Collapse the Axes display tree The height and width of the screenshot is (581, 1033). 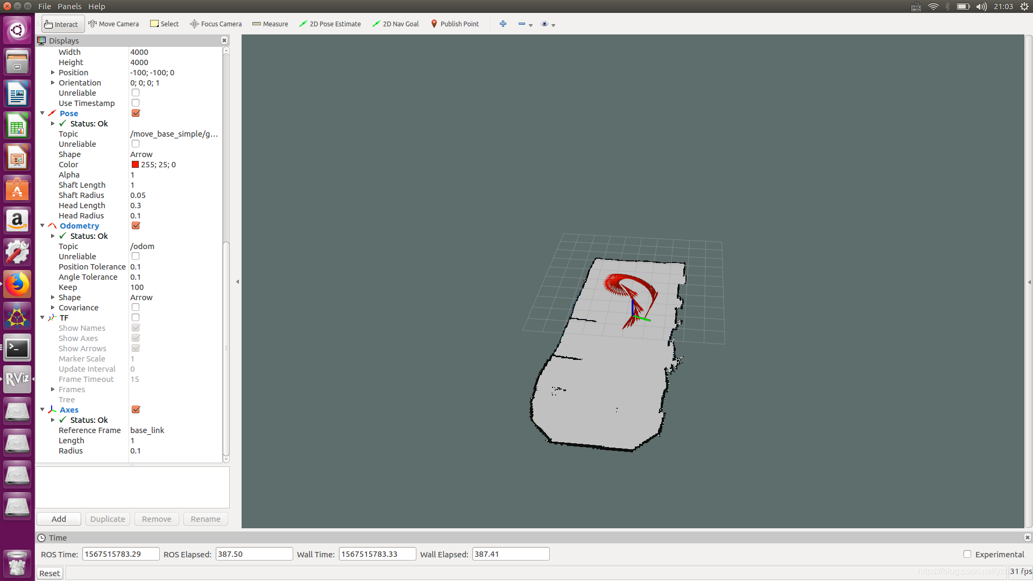tap(43, 410)
